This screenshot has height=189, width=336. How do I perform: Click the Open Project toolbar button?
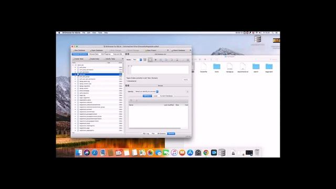click(151, 50)
